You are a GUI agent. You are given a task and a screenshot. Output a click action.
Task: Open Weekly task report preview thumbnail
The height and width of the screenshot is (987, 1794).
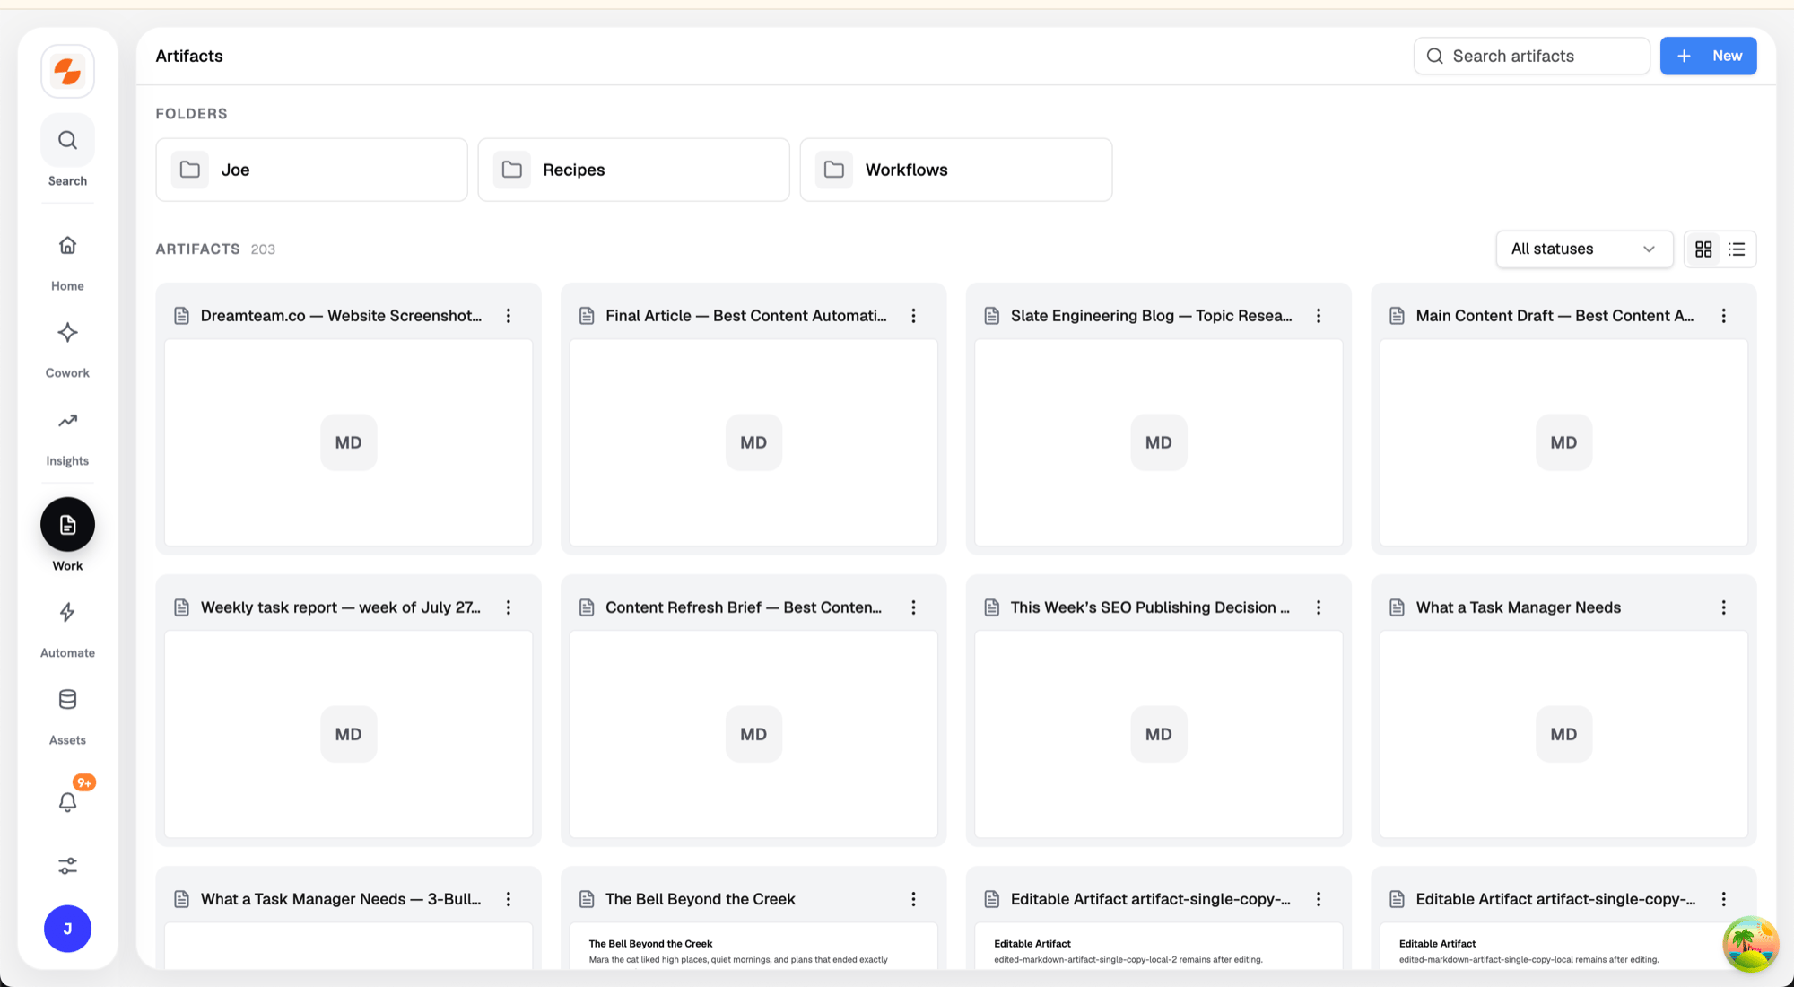coord(348,734)
